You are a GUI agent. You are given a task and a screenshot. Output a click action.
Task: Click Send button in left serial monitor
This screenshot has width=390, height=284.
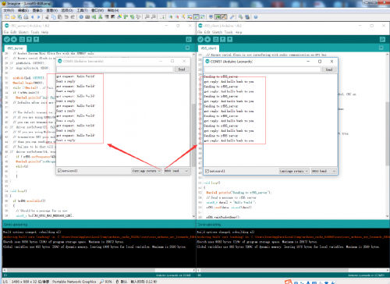coord(182,69)
